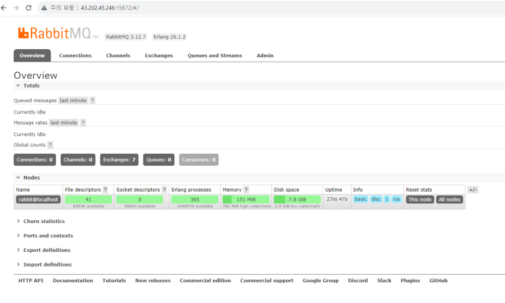The image size is (505, 303).
Task: Click the rabbit@localhost node link
Action: (x=37, y=199)
